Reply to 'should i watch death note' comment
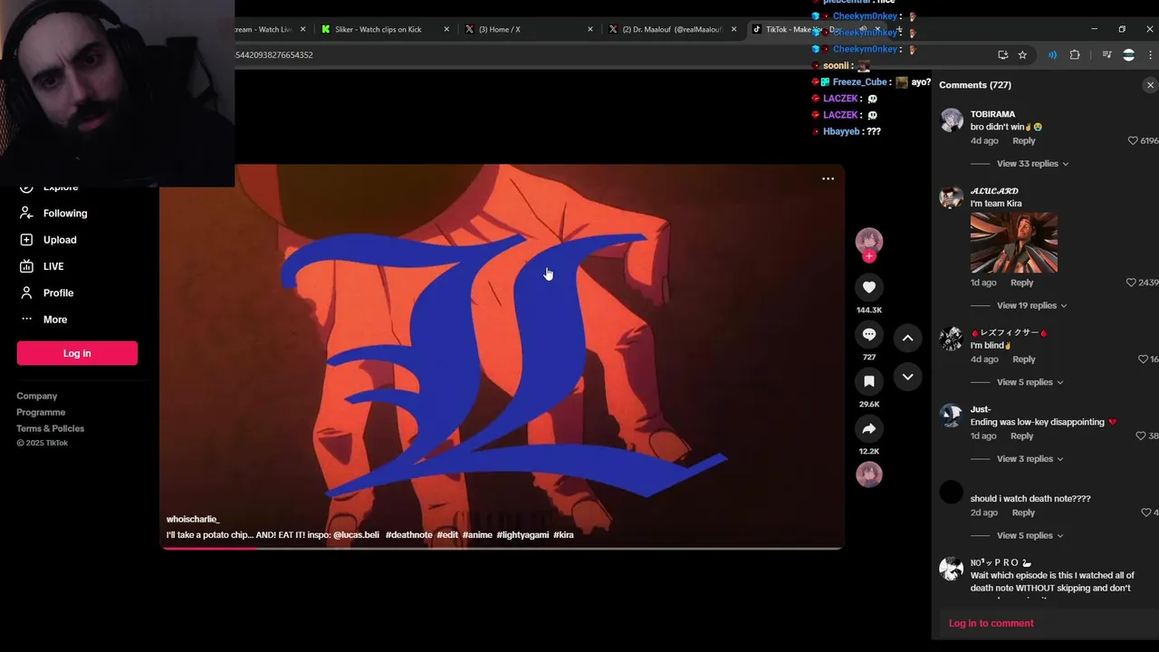Image resolution: width=1159 pixels, height=652 pixels. coord(1023,513)
